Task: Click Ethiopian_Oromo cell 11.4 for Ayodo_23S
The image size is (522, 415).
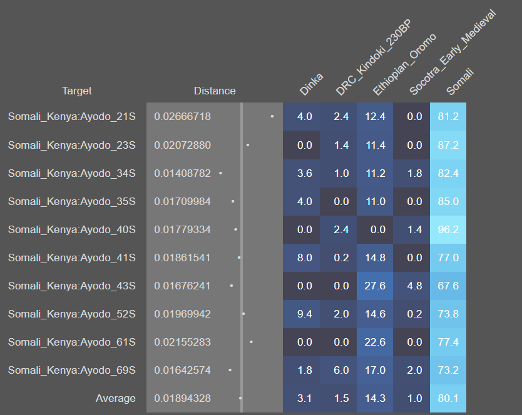Action: point(375,145)
